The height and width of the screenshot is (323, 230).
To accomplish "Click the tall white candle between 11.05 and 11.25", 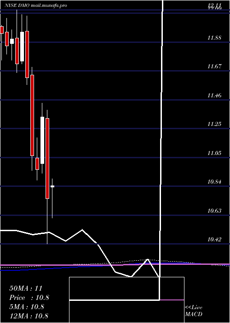I will (x=42, y=140).
